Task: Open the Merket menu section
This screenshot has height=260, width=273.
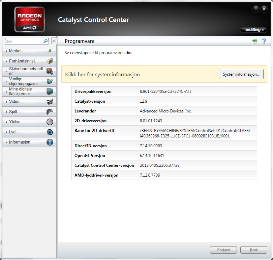Action: [29, 51]
